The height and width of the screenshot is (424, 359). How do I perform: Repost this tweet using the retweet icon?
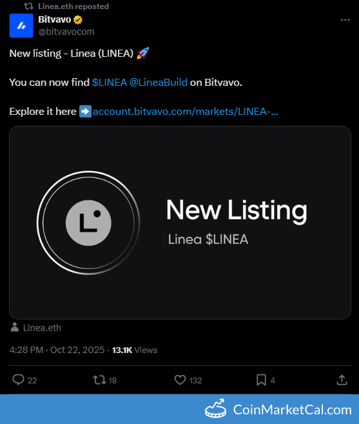point(99,380)
